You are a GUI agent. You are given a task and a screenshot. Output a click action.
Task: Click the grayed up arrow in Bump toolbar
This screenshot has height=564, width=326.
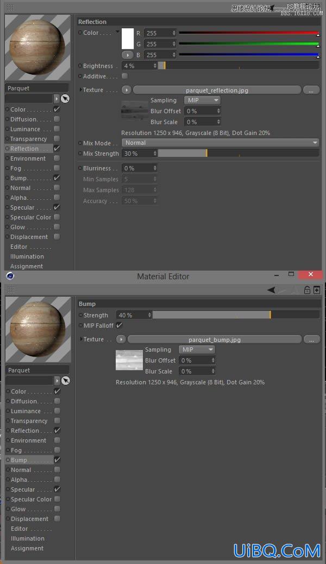point(295,290)
